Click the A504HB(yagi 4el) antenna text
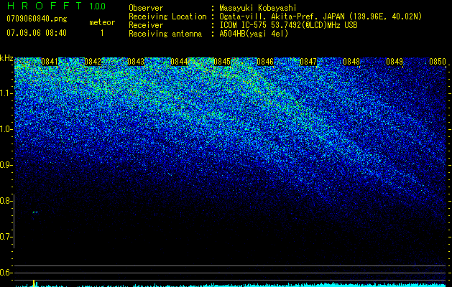The width and height of the screenshot is (452, 287). point(254,34)
